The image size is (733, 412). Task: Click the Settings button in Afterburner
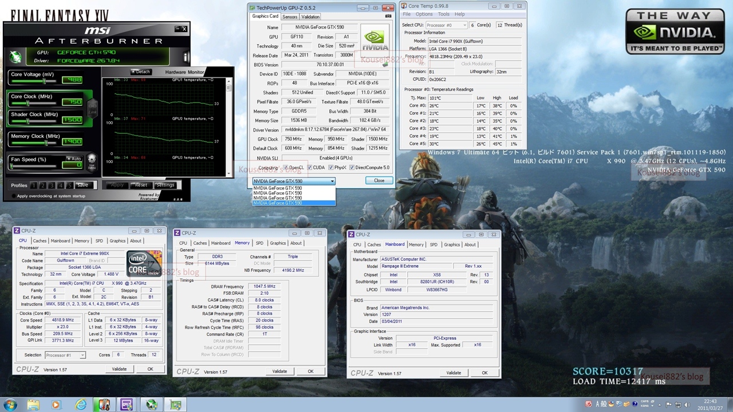click(x=165, y=185)
